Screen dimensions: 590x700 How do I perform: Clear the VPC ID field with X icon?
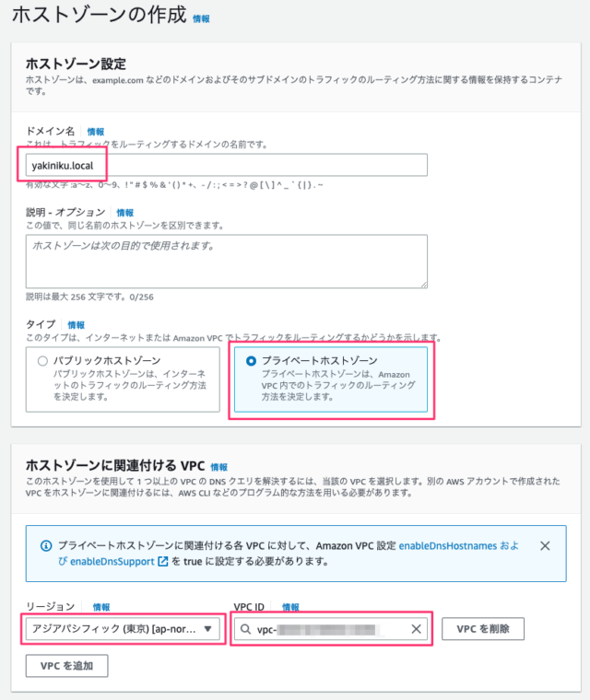click(x=416, y=629)
